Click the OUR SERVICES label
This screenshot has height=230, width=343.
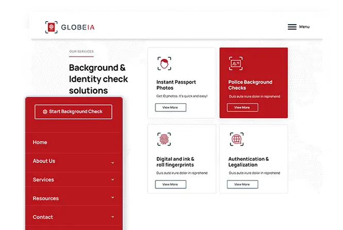[81, 52]
